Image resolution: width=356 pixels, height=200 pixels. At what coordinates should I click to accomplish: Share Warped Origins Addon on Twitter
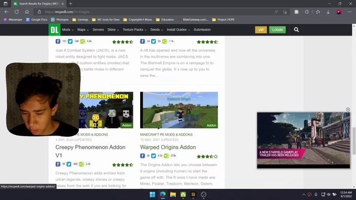click(x=154, y=156)
